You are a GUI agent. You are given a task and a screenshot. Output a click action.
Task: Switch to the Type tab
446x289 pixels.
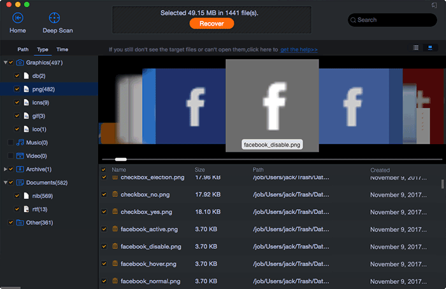point(43,50)
